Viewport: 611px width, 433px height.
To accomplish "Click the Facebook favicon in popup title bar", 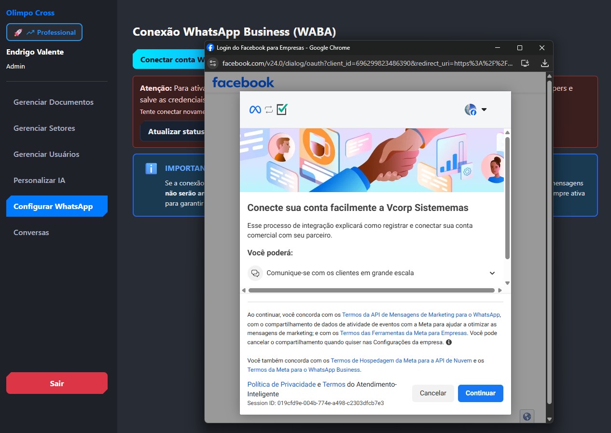I will point(210,48).
